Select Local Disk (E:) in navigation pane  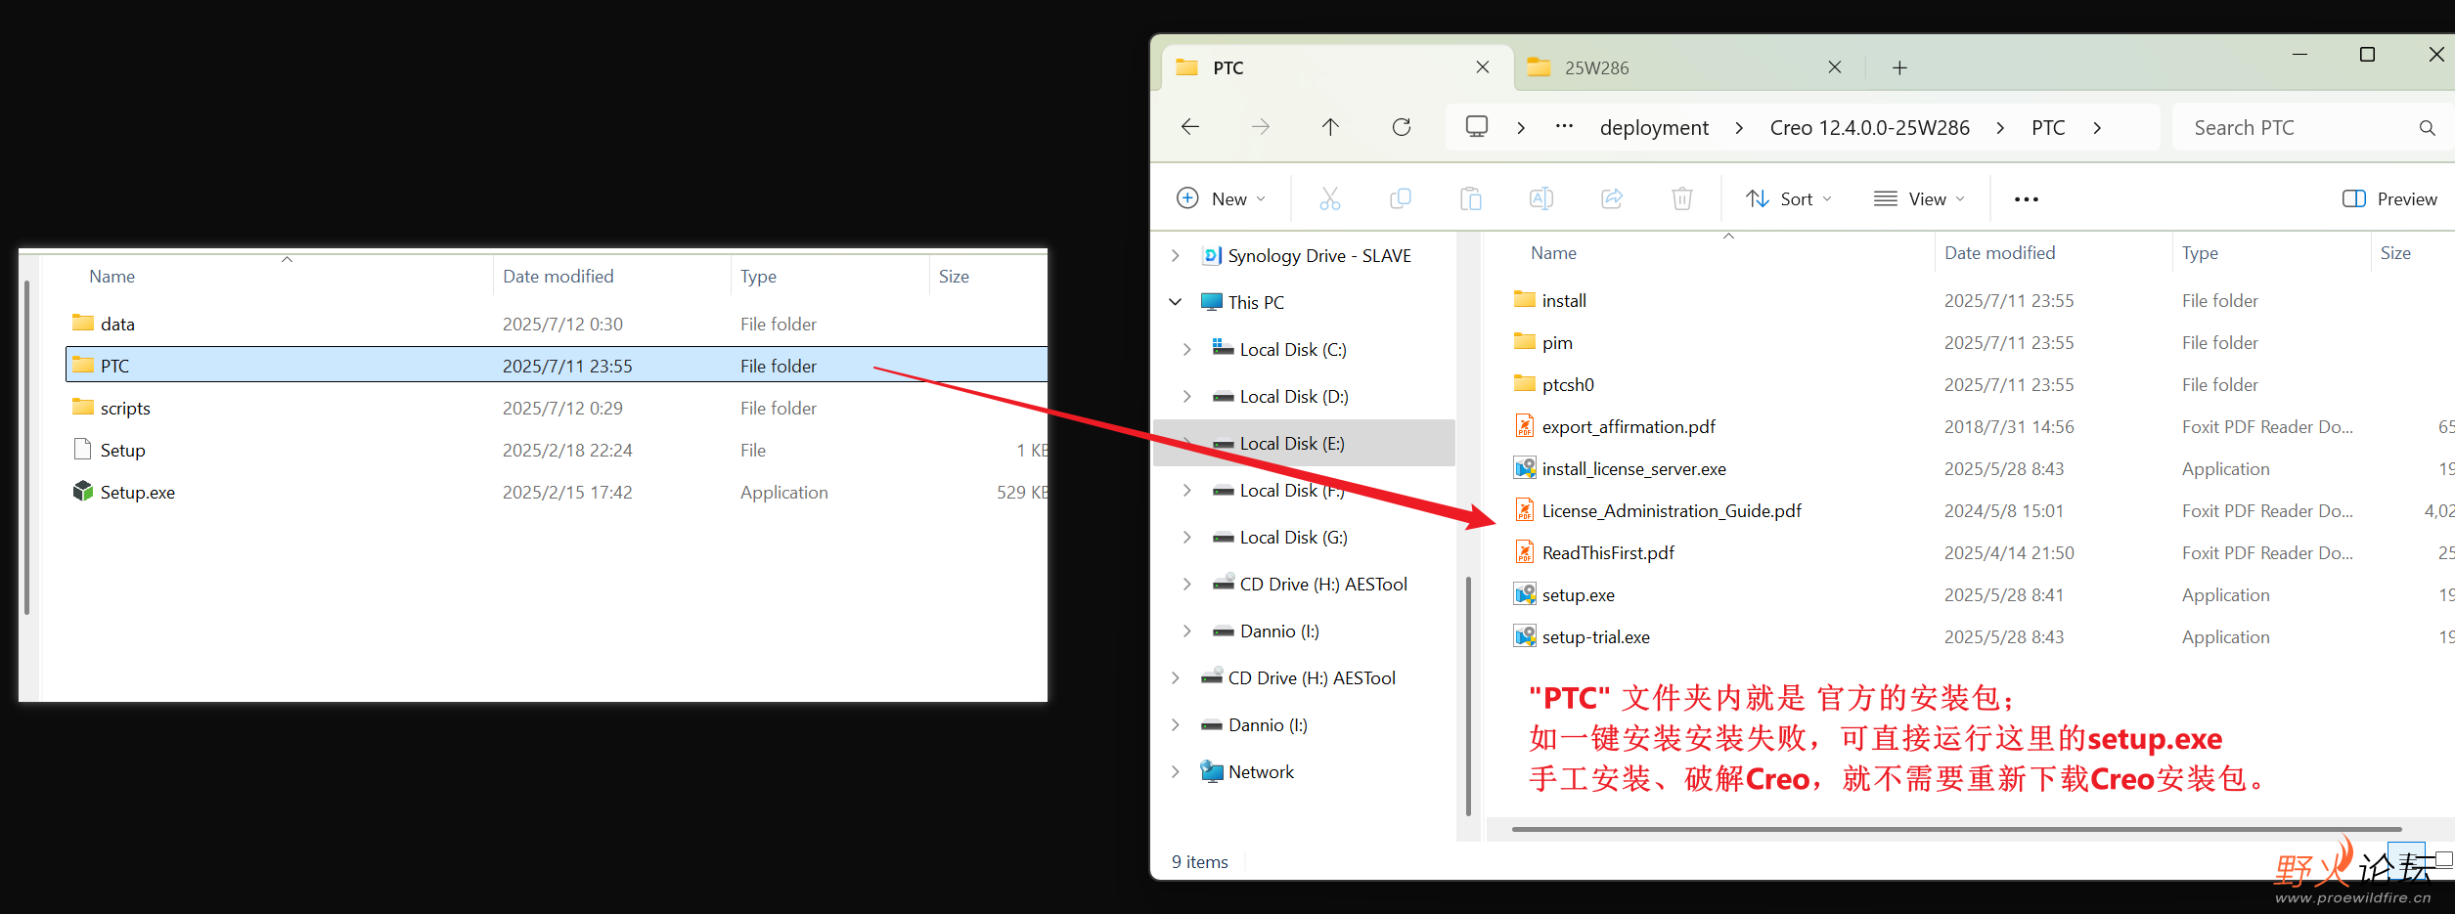click(x=1305, y=443)
